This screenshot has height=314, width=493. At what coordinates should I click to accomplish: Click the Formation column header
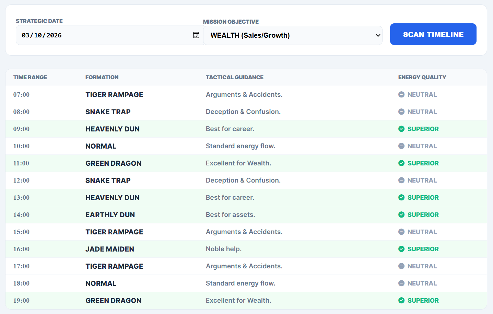(102, 78)
